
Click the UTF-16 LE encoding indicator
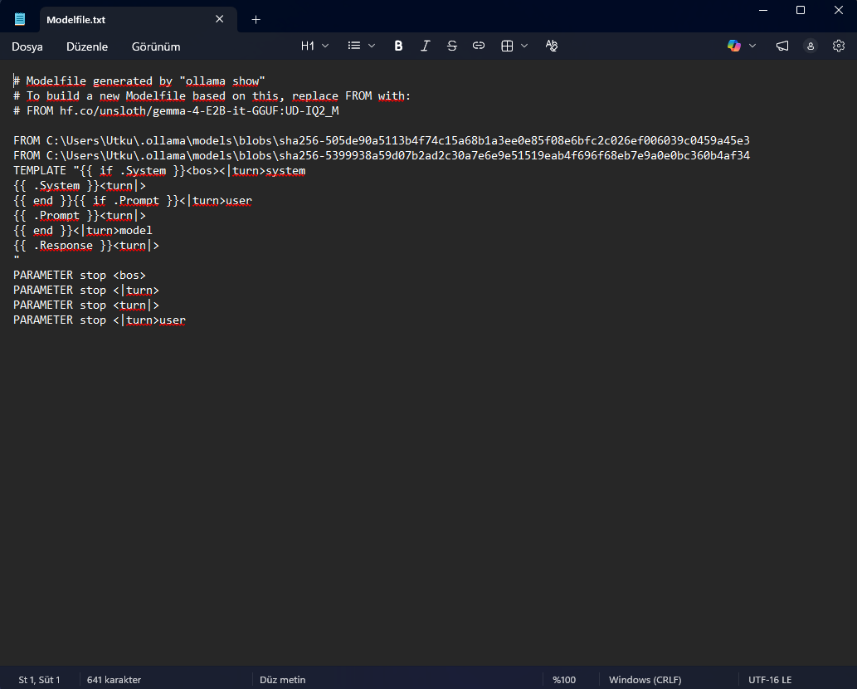tap(770, 680)
